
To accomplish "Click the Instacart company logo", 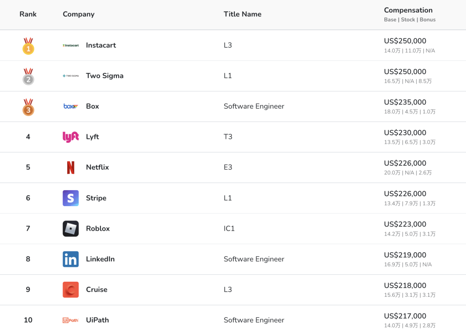I will click(x=71, y=45).
